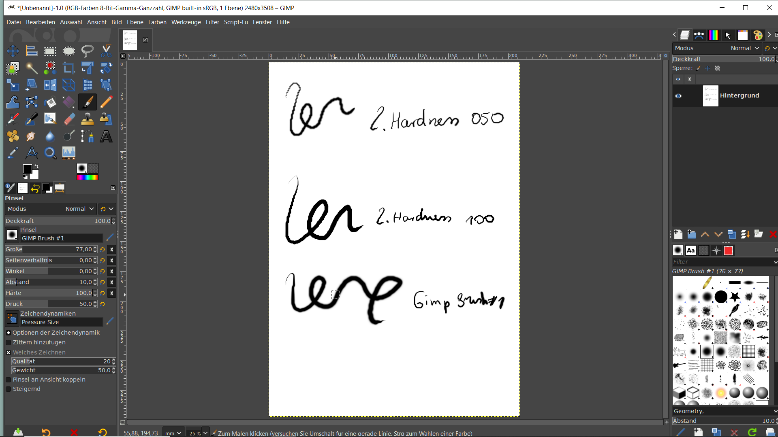
Task: Select the Text tool
Action: [106, 136]
